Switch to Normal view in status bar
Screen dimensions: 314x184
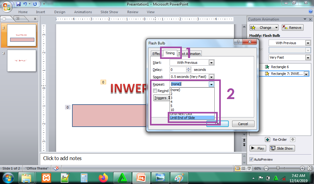tap(238, 168)
